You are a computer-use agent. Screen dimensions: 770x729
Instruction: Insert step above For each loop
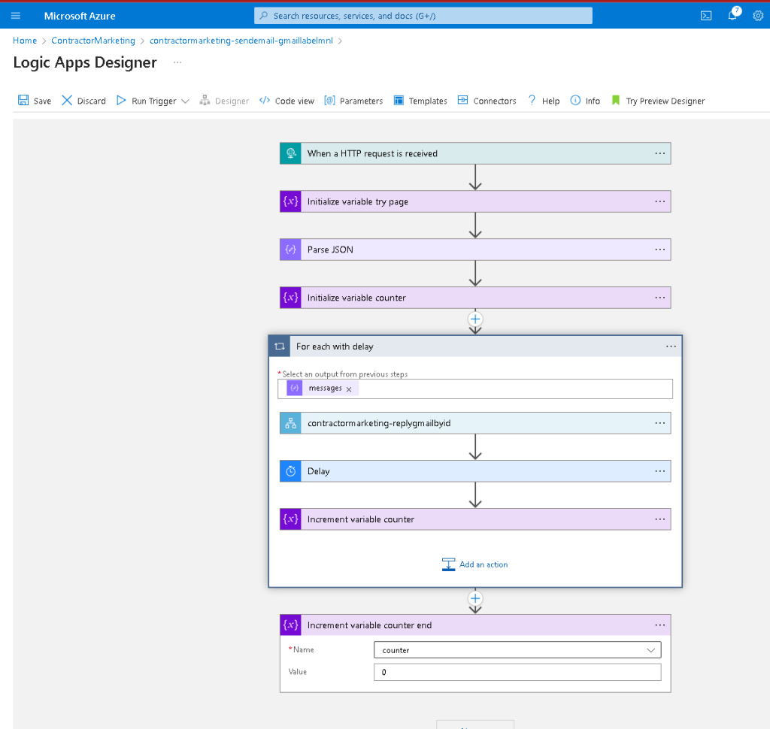pyautogui.click(x=475, y=319)
